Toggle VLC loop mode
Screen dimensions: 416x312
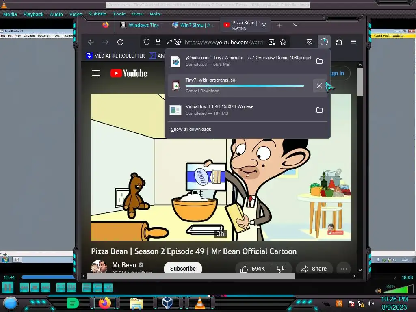click(x=97, y=287)
